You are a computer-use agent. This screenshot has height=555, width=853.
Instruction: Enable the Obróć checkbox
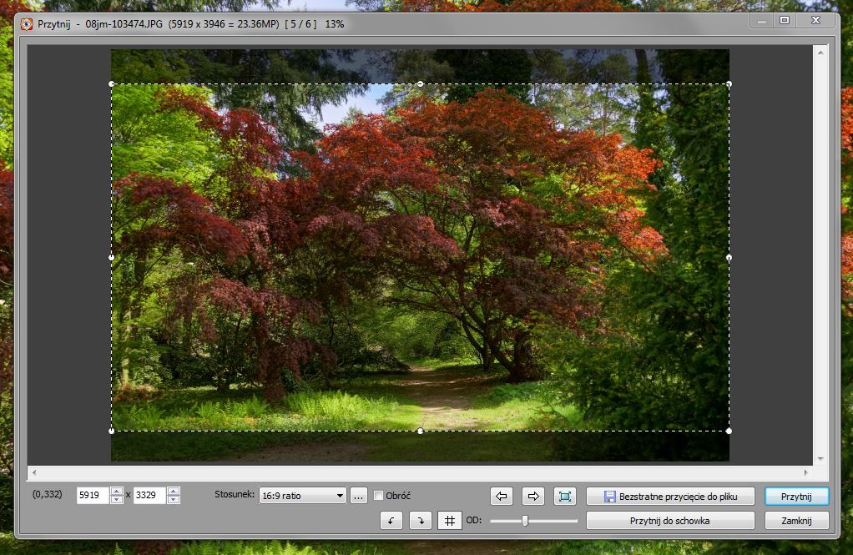point(379,496)
